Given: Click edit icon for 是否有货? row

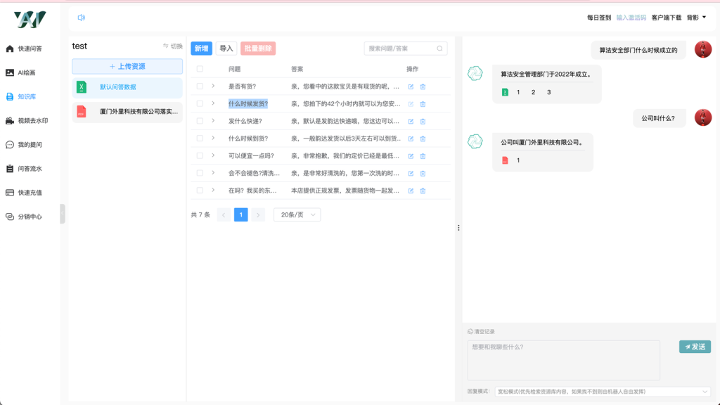Looking at the screenshot, I should pos(411,86).
